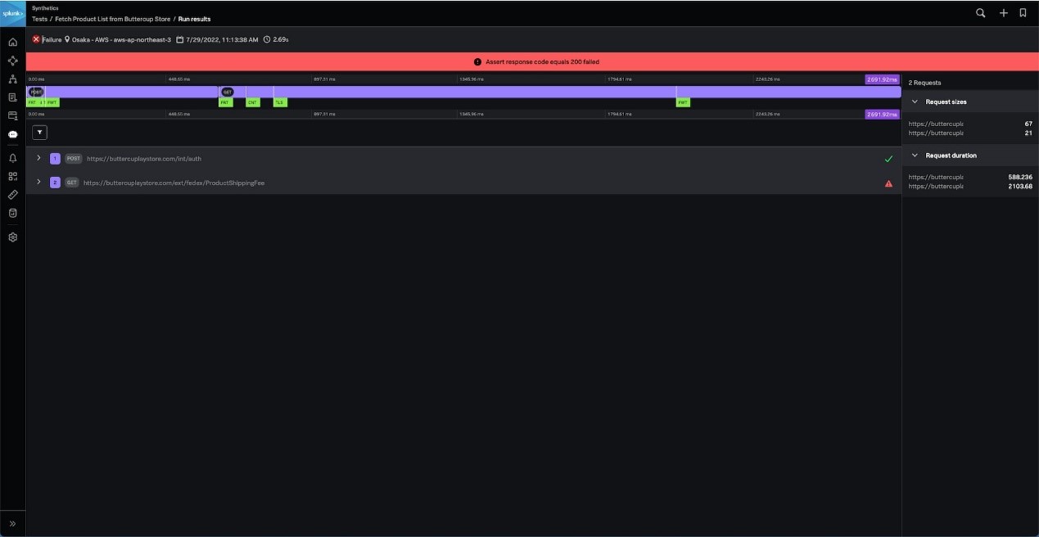Image resolution: width=1039 pixels, height=537 pixels.
Task: Click the TLS segment label on the timeline
Action: (x=280, y=102)
